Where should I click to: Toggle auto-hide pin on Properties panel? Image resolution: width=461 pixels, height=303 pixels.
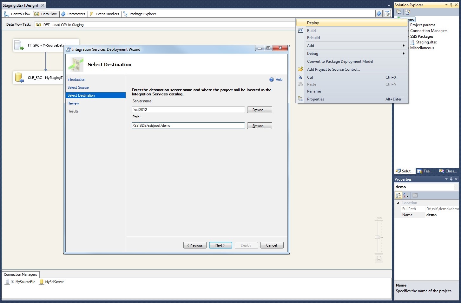(x=451, y=179)
